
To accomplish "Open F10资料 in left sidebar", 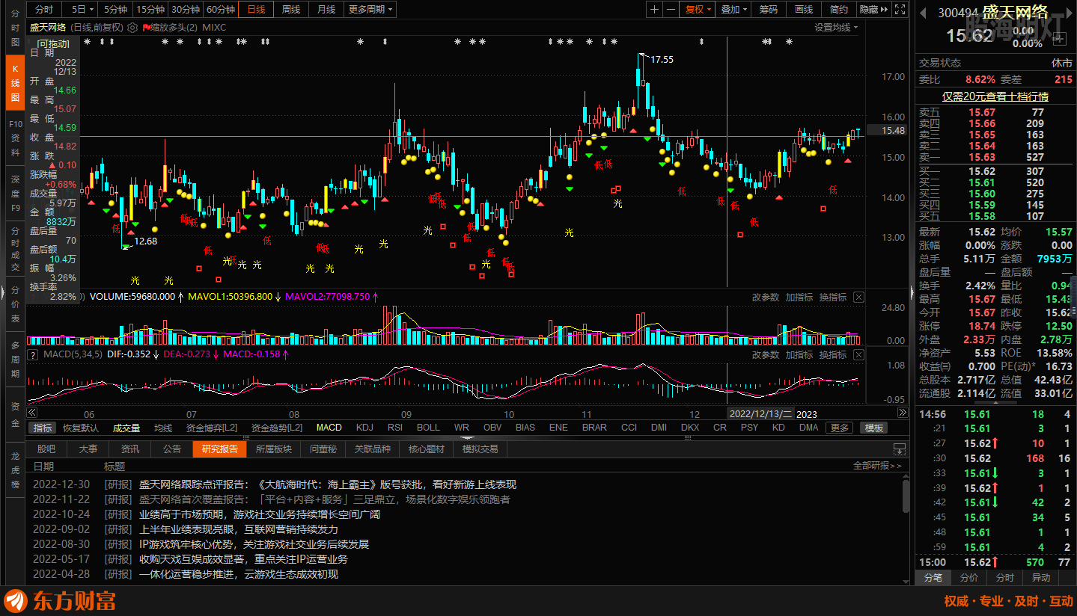I will coord(15,138).
